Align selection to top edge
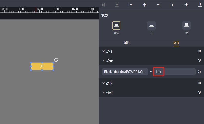 coord(172,5)
